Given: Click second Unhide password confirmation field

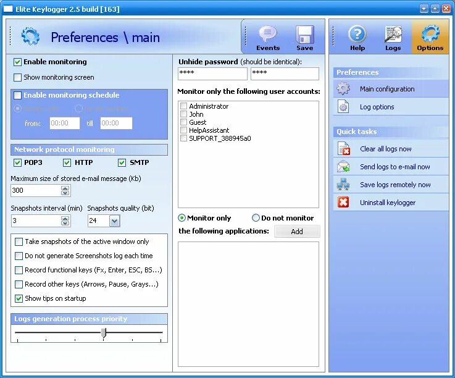Looking at the screenshot, I should (285, 73).
